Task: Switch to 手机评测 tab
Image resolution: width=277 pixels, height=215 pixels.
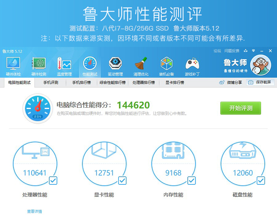Action: (51, 83)
